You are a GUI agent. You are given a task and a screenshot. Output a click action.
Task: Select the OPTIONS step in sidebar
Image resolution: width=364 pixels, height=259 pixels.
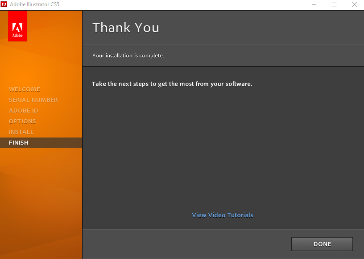coord(22,121)
